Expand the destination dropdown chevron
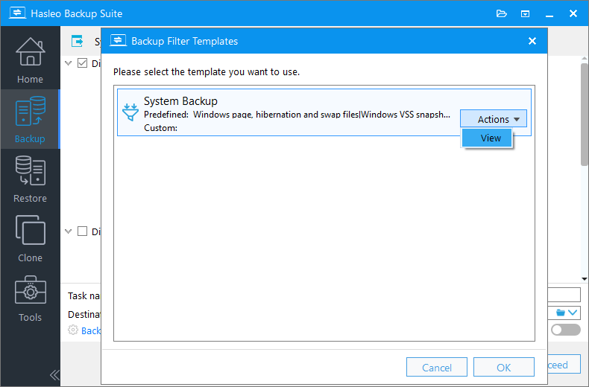589x387 pixels. (x=573, y=313)
